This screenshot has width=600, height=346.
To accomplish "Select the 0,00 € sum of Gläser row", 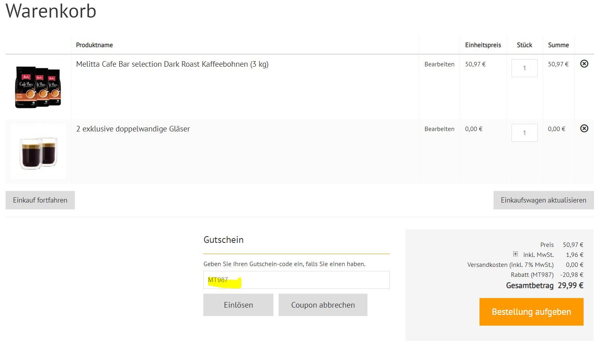I will 556,129.
